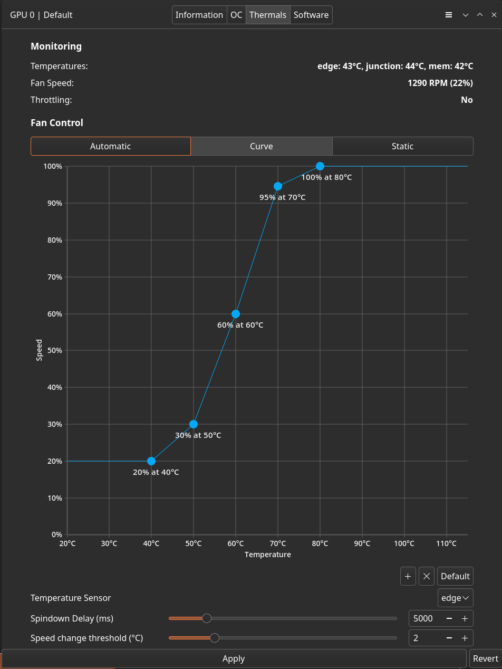This screenshot has width=502, height=669.
Task: Click the Revert button
Action: pyautogui.click(x=485, y=658)
